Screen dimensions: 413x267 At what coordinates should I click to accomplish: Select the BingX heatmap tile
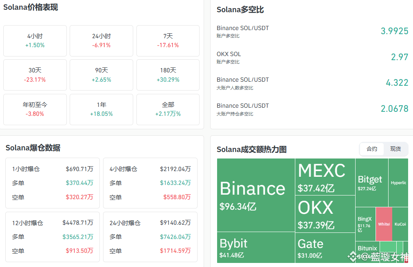[365, 224]
